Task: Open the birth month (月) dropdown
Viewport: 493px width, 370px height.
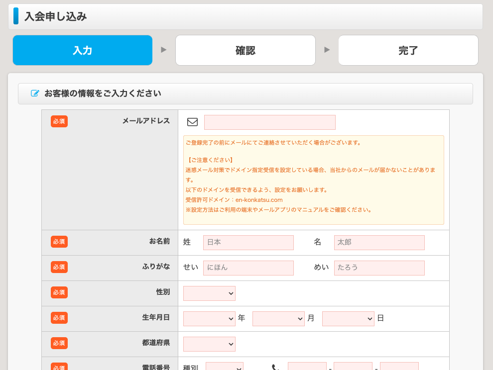Action: [x=278, y=319]
